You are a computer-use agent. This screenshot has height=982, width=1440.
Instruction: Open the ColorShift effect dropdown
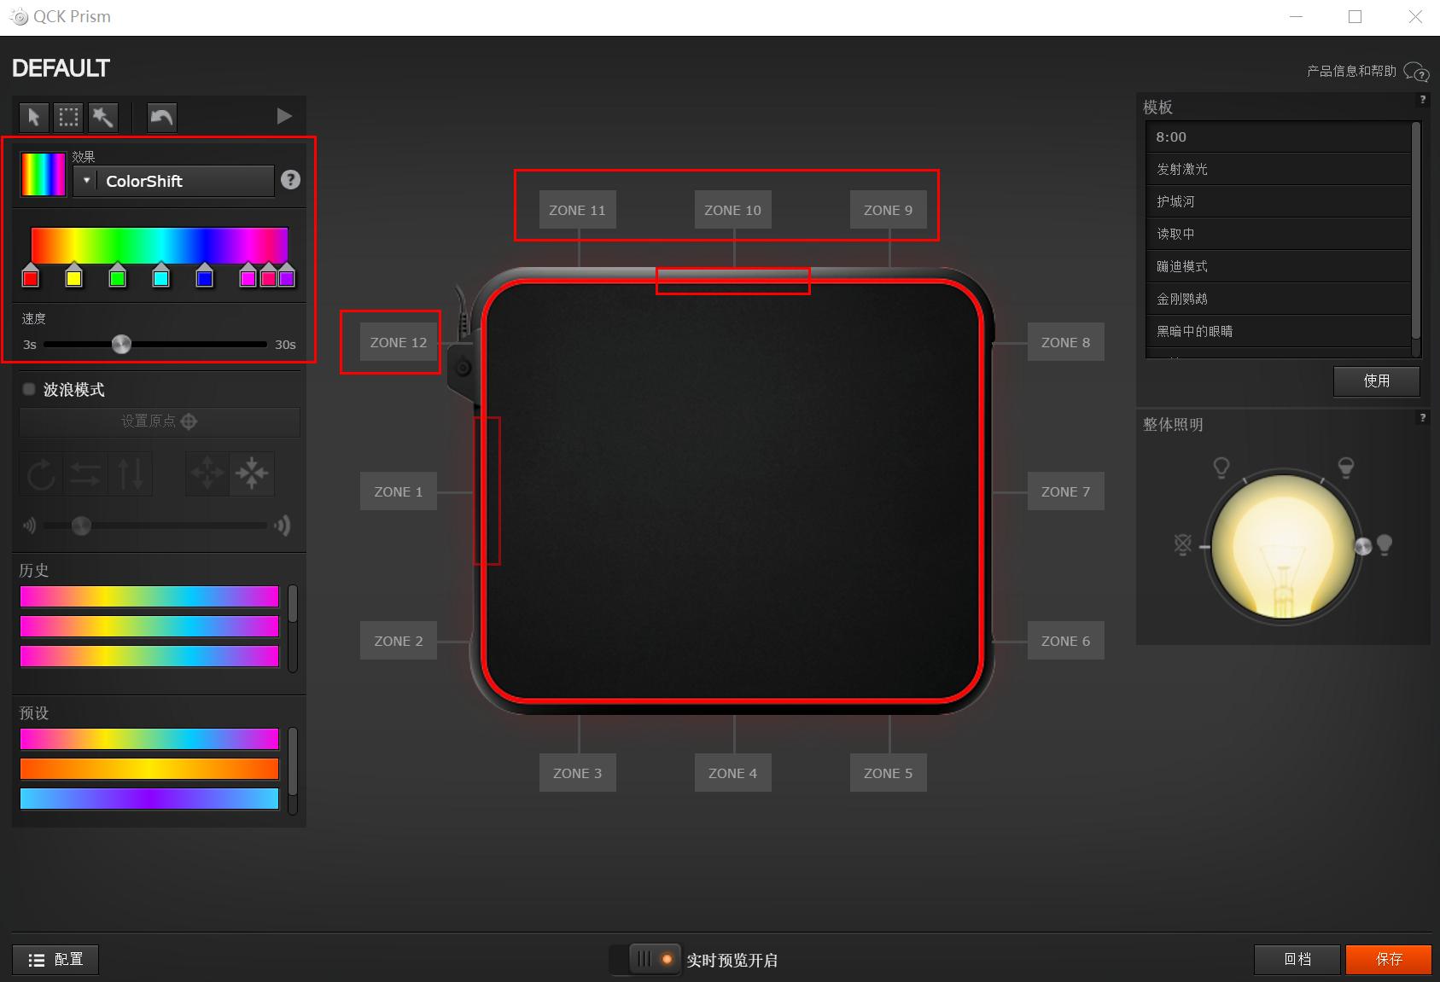[173, 181]
